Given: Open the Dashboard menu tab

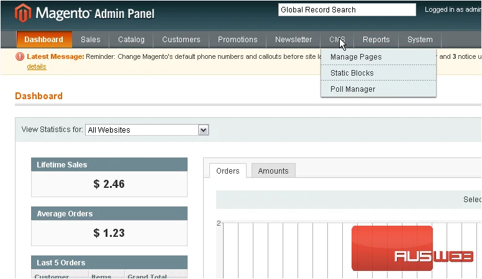Looking at the screenshot, I should [44, 39].
